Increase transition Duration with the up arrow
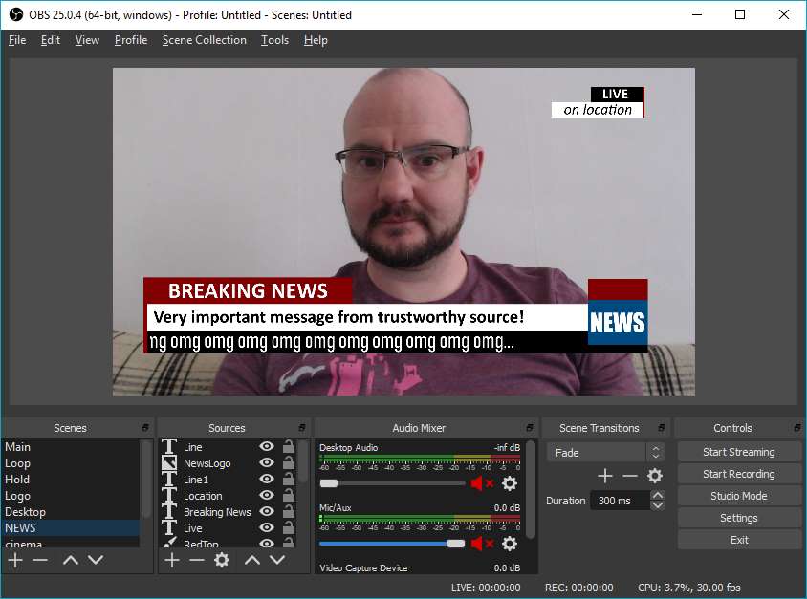This screenshot has width=807, height=599. pos(657,495)
